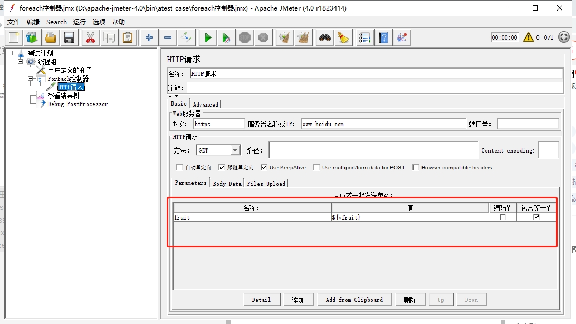Screen dimensions: 576x324
Task: Open the 编辑 menu
Action: click(33, 22)
